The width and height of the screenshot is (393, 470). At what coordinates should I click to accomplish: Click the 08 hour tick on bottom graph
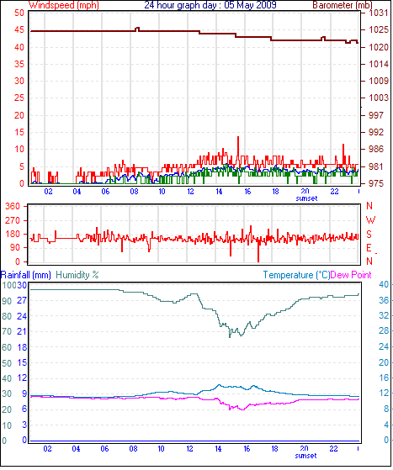click(133, 449)
